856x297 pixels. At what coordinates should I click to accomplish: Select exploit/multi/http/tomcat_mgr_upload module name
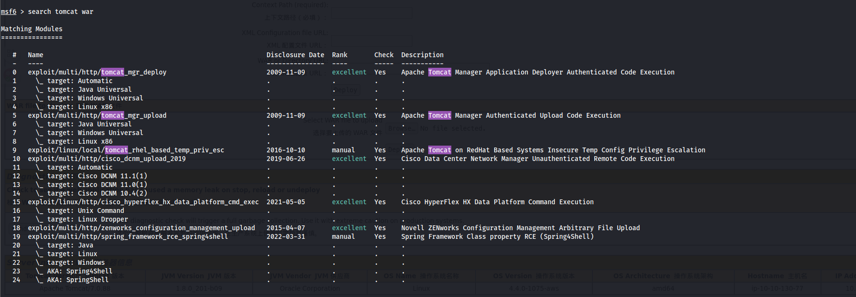point(97,115)
